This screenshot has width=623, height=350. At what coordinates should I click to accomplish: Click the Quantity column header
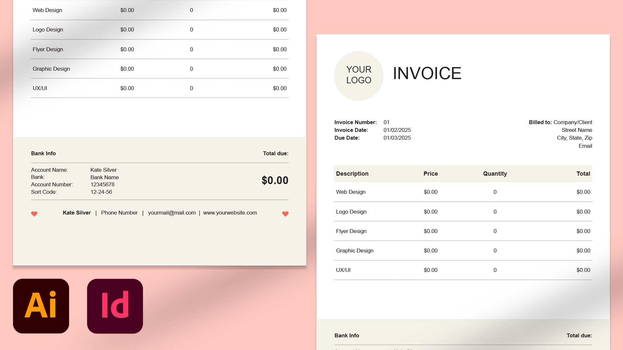(x=495, y=174)
